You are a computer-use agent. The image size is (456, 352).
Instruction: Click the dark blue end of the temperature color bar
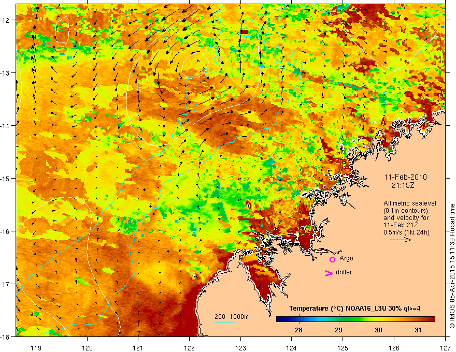pos(280,319)
